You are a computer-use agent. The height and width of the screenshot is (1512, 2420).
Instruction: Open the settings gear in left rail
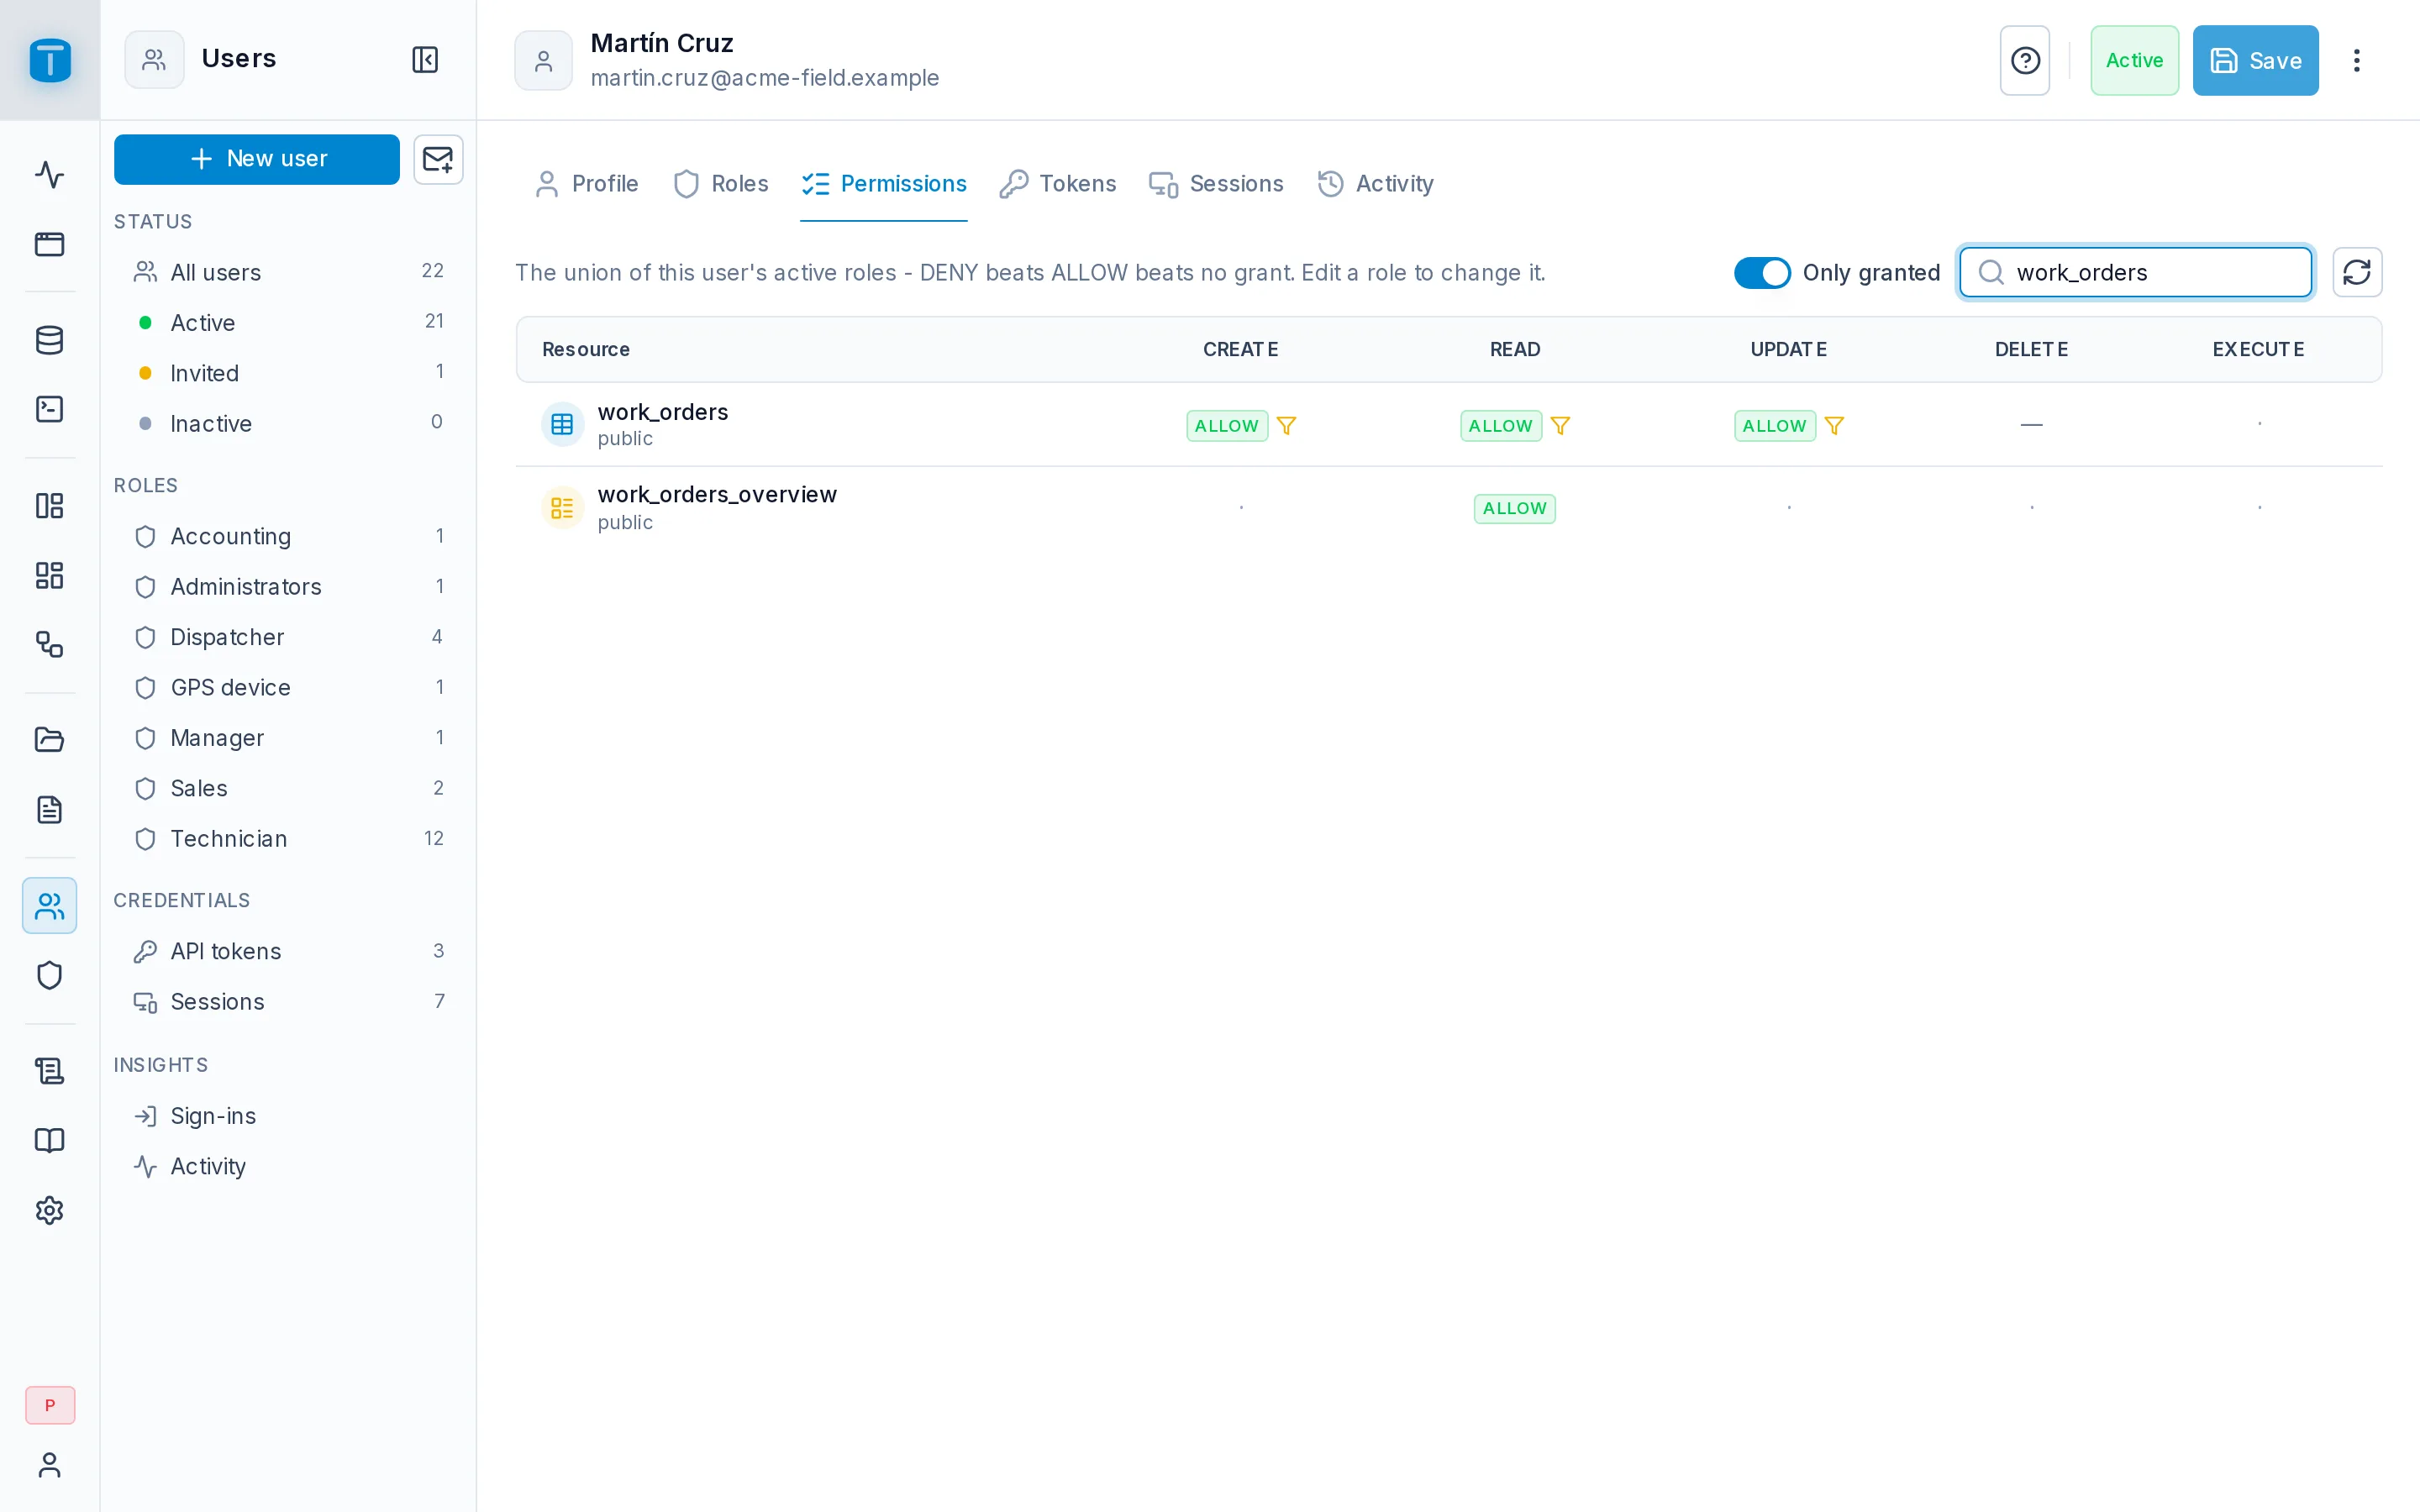coord(50,1210)
